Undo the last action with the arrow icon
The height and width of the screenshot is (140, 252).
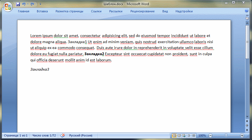(24, 4)
